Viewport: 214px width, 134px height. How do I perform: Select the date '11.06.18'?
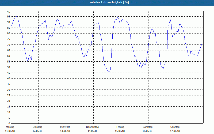tap(10, 131)
